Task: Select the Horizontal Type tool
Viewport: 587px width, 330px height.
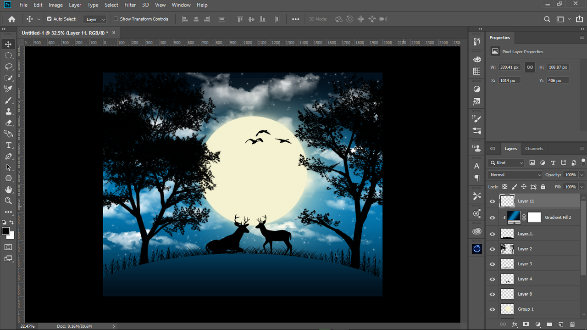Action: click(8, 145)
